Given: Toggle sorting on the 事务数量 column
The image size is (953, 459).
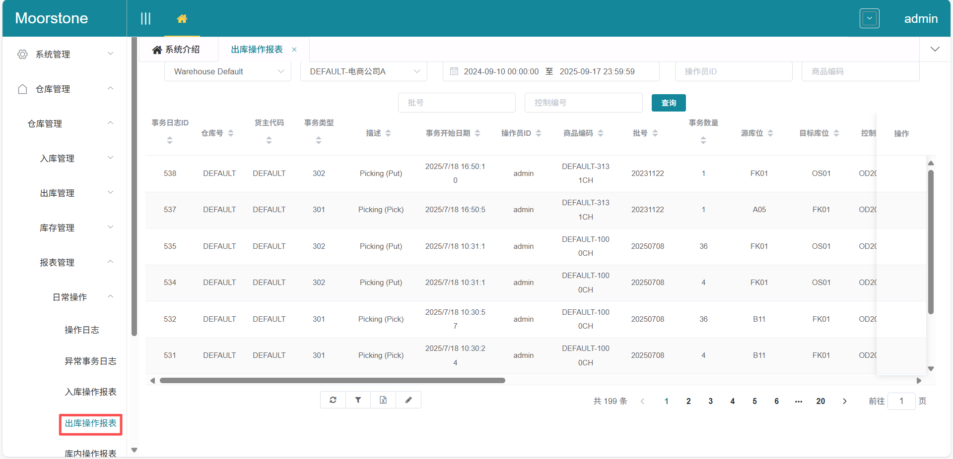Looking at the screenshot, I should click(703, 140).
